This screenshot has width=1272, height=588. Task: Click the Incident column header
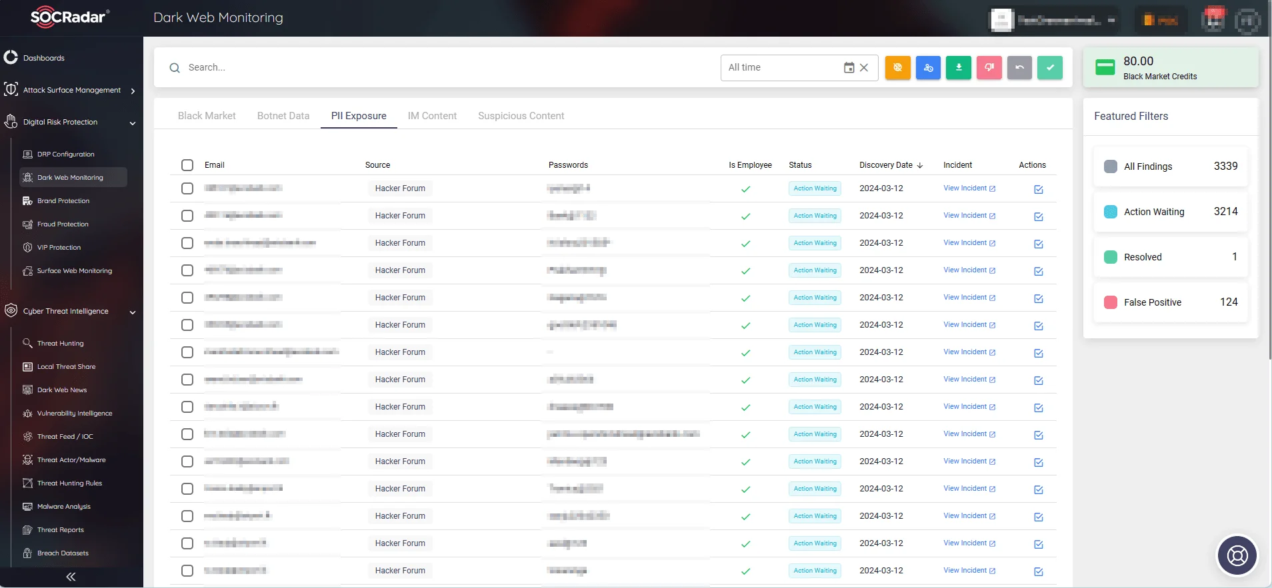[x=957, y=165]
